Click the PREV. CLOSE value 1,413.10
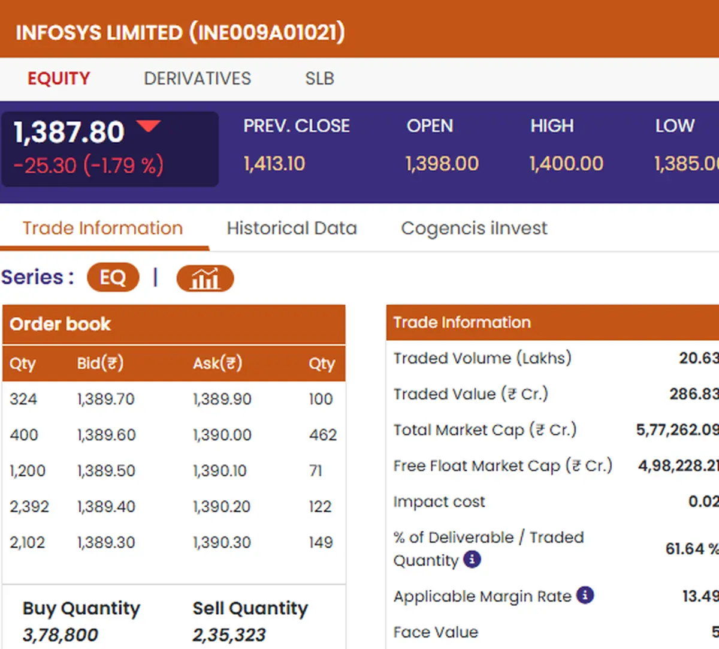The image size is (719, 649). [x=274, y=164]
